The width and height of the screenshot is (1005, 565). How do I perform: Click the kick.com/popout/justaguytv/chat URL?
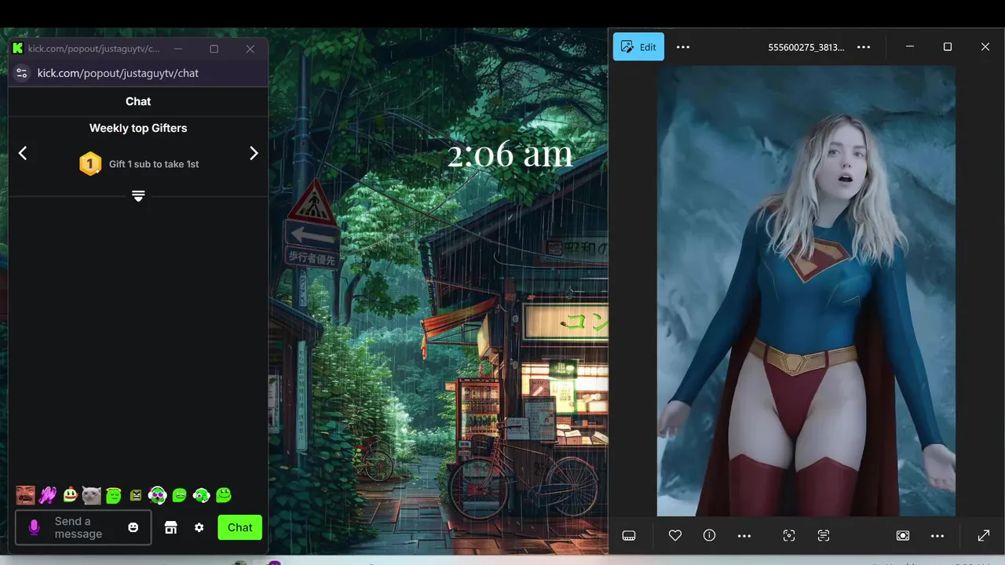coord(118,73)
